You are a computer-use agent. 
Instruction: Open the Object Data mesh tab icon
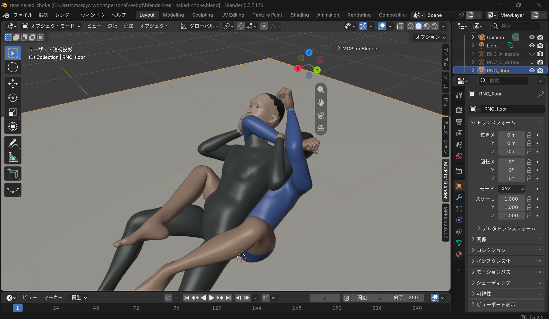[x=459, y=243]
